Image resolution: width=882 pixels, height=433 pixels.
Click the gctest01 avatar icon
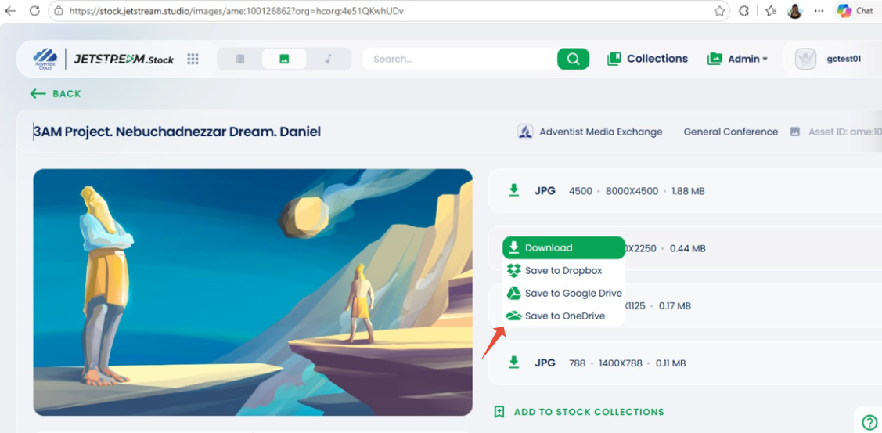click(x=805, y=59)
